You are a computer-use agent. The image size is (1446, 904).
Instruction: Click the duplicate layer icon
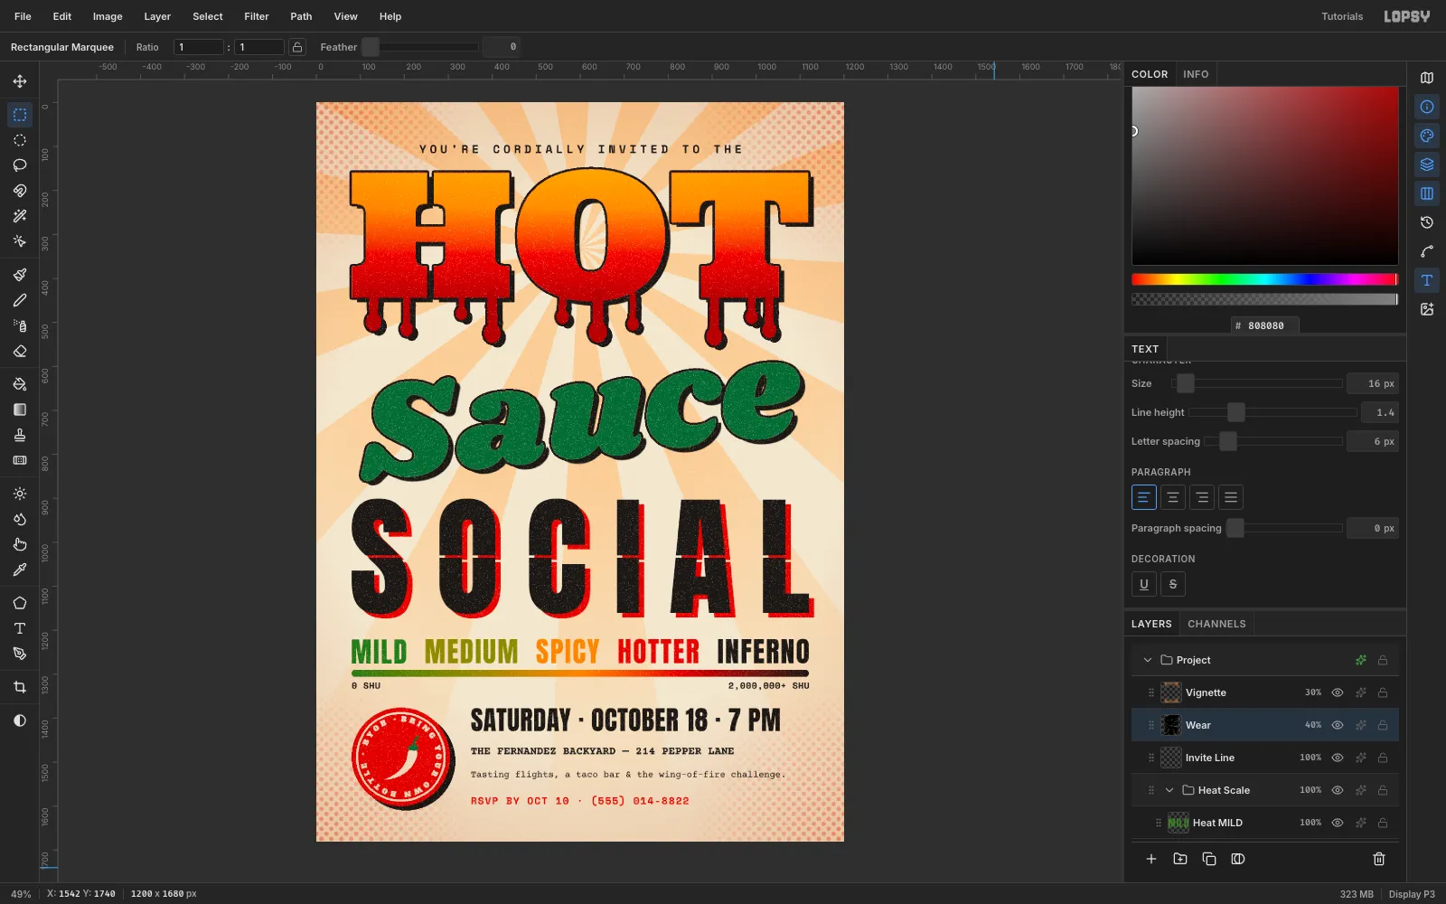click(x=1209, y=859)
